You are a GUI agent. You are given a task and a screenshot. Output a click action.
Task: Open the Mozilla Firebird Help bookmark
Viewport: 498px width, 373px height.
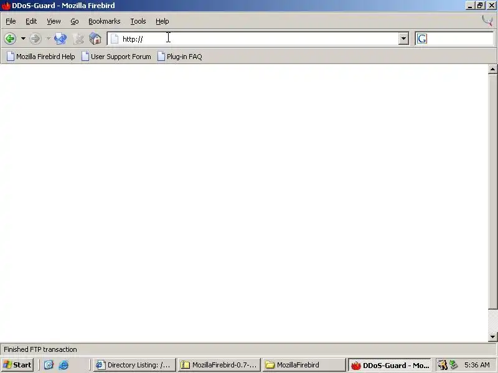(41, 57)
